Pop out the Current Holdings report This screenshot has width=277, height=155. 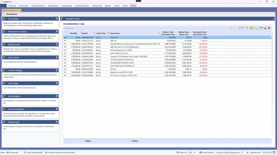56,70
